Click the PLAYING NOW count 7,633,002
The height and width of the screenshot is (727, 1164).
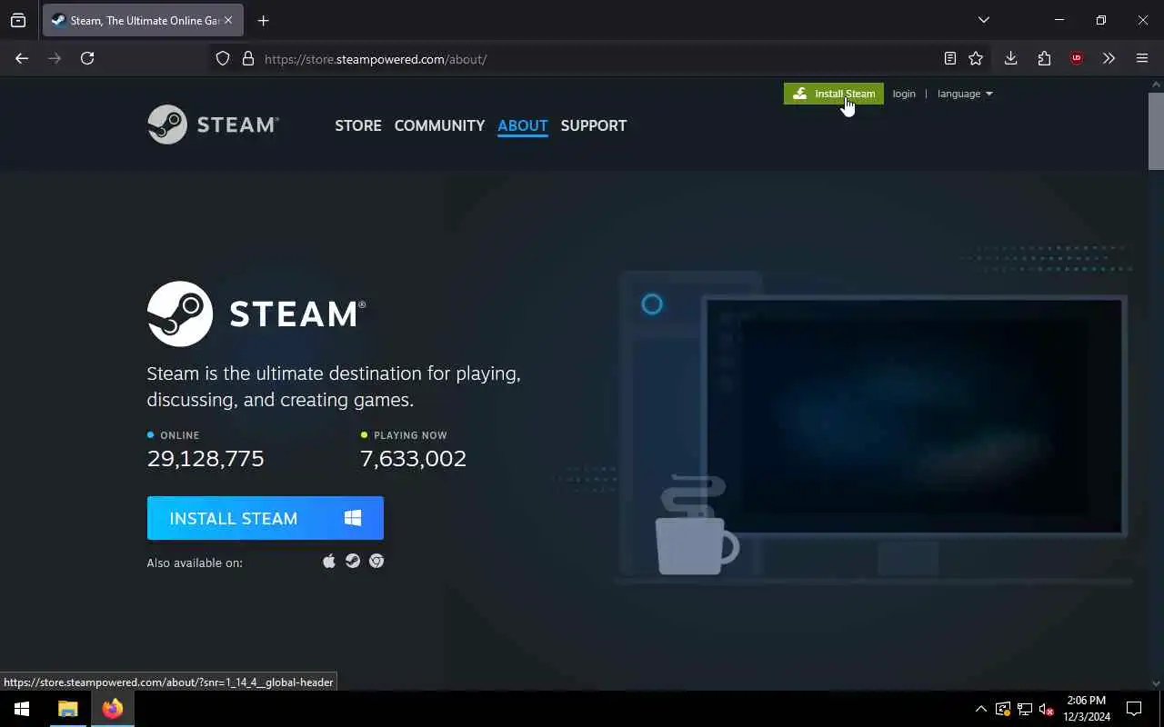pos(414,458)
